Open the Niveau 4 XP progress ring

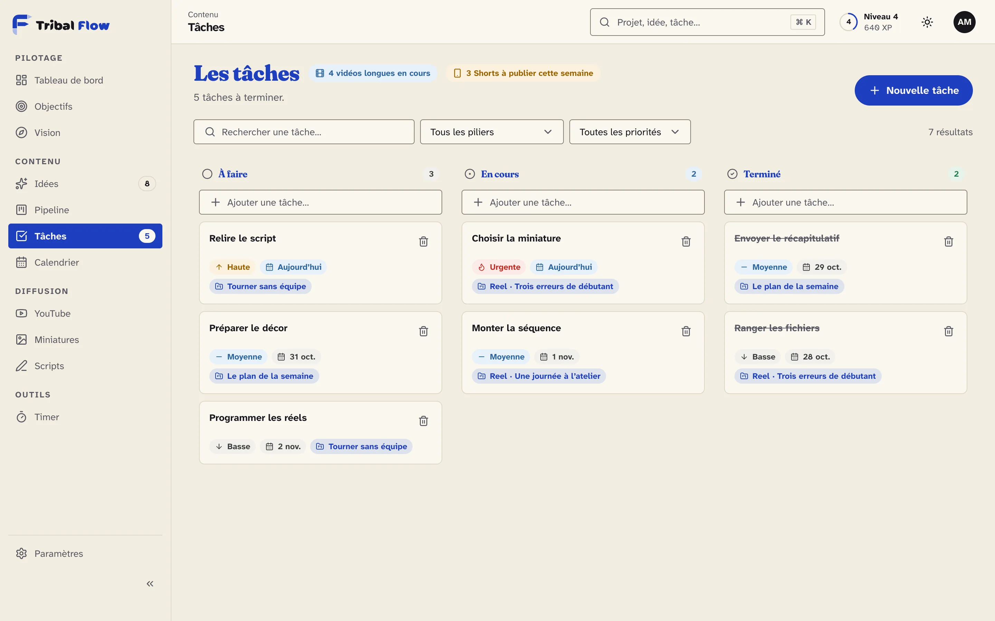pyautogui.click(x=848, y=22)
